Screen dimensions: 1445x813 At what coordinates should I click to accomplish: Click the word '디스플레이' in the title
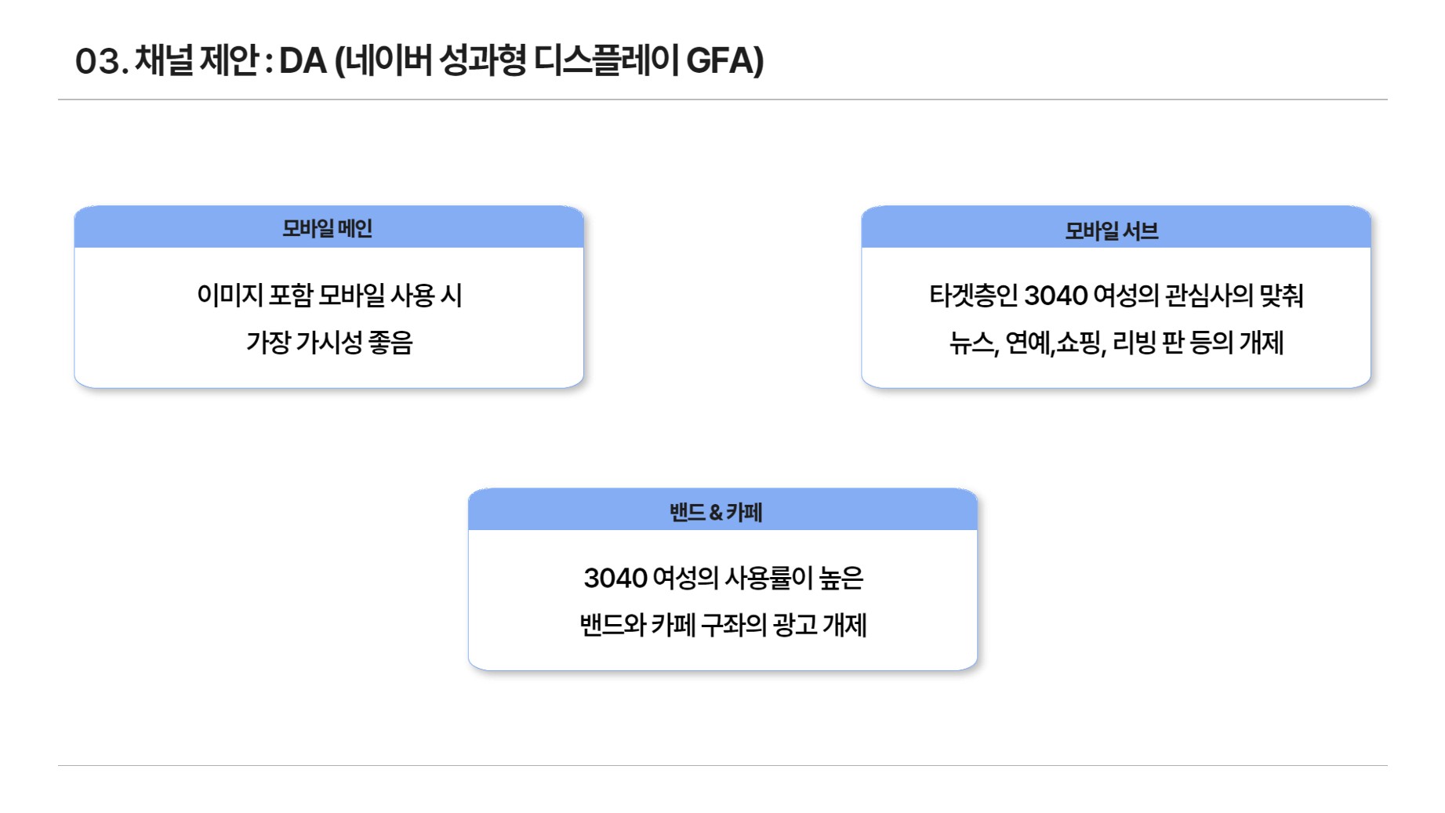(606, 60)
